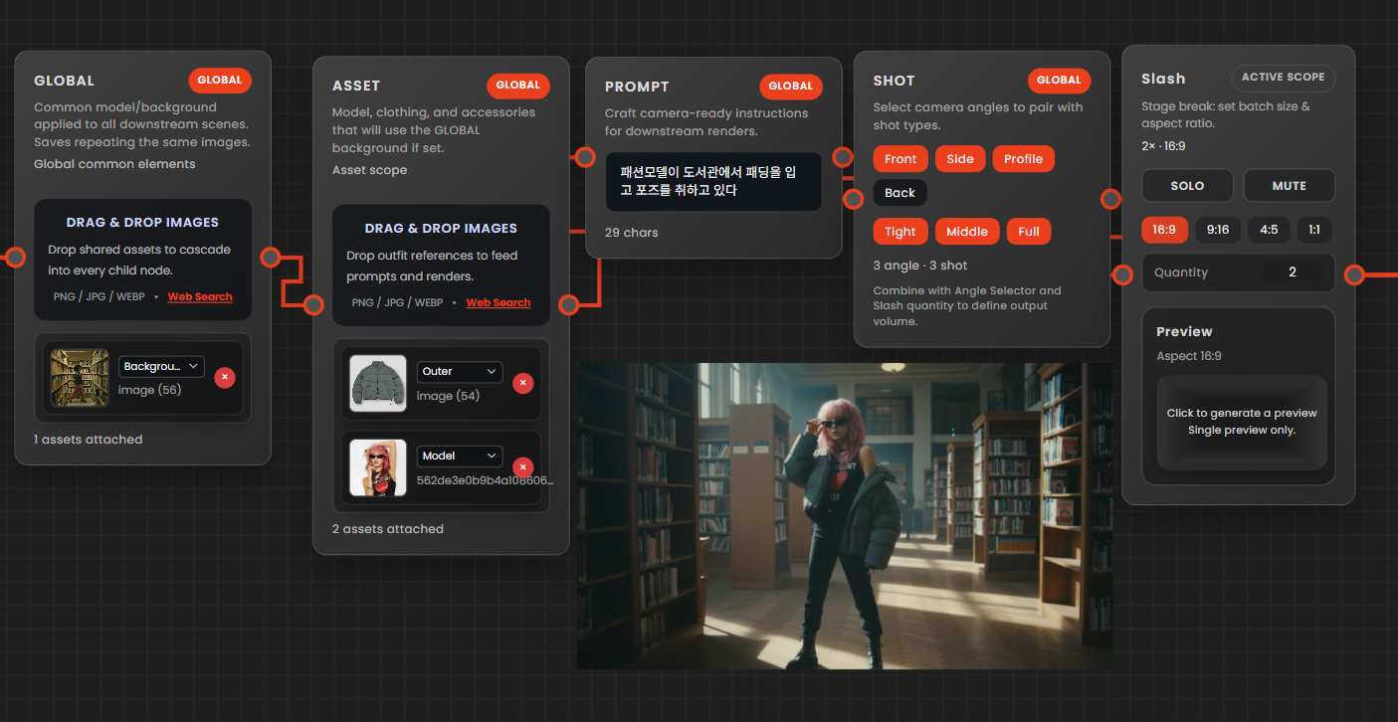Image resolution: width=1398 pixels, height=722 pixels.
Task: Open the Background type dropdown
Action: tap(161, 366)
